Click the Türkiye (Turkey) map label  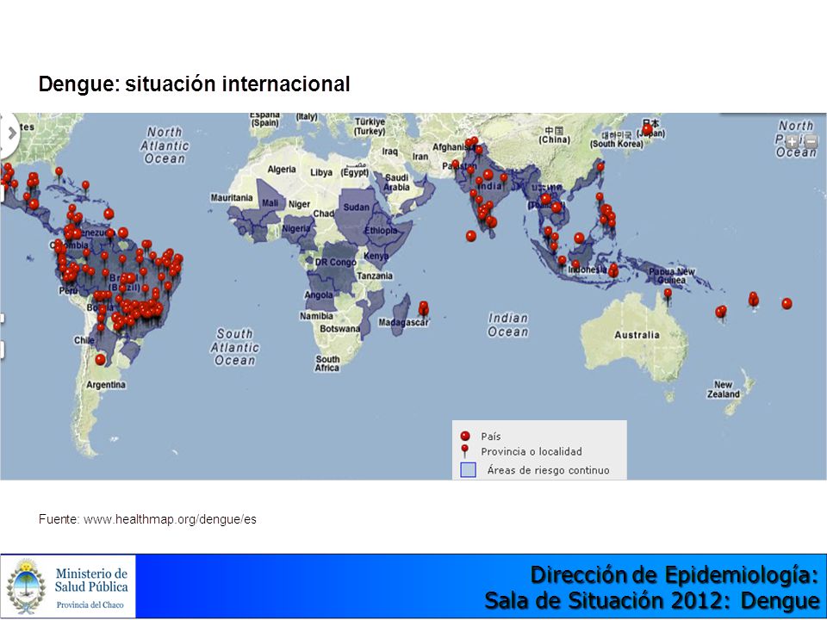pos(370,126)
